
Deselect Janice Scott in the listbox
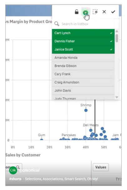[83, 49]
